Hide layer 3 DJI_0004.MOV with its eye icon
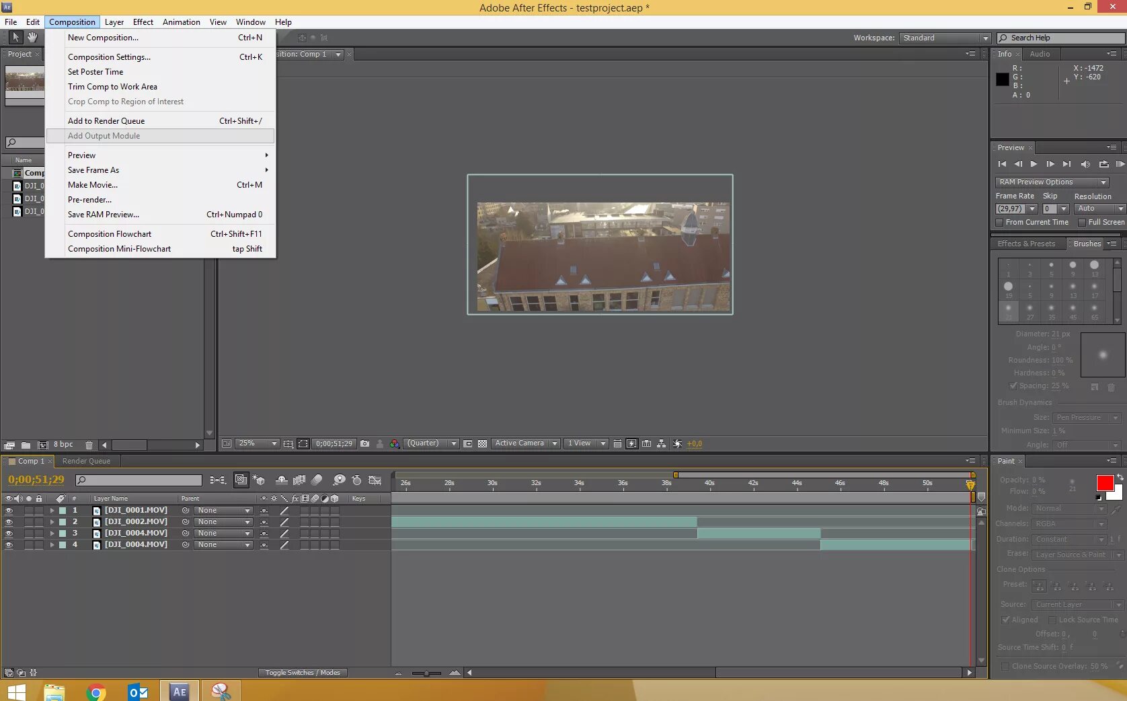 tap(9, 533)
